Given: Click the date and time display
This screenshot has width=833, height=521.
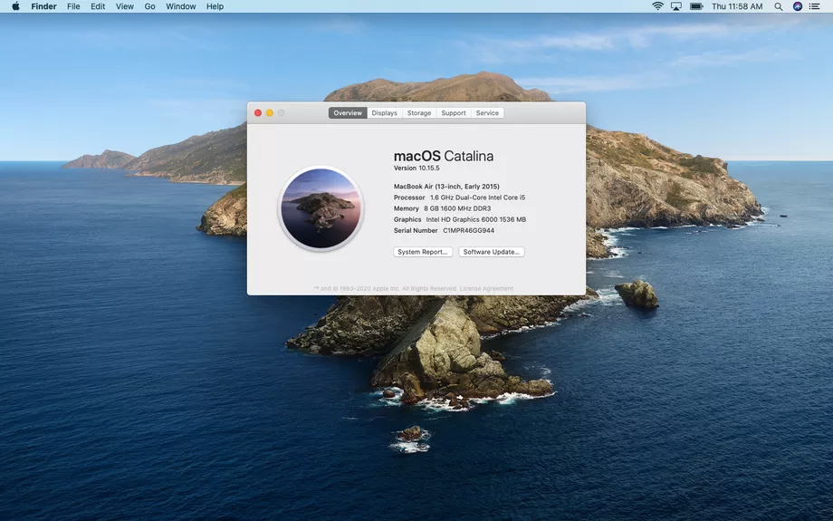Looking at the screenshot, I should pos(737,6).
